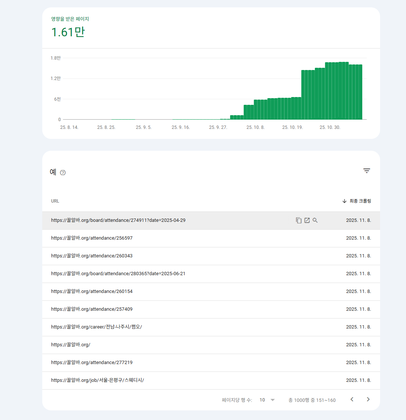Go to previous page of results

(x=352, y=399)
